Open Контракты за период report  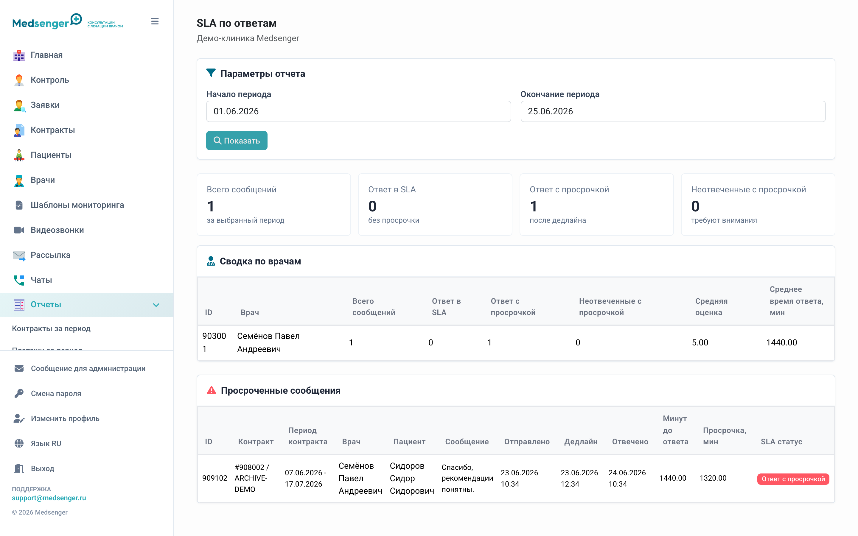[52, 329]
